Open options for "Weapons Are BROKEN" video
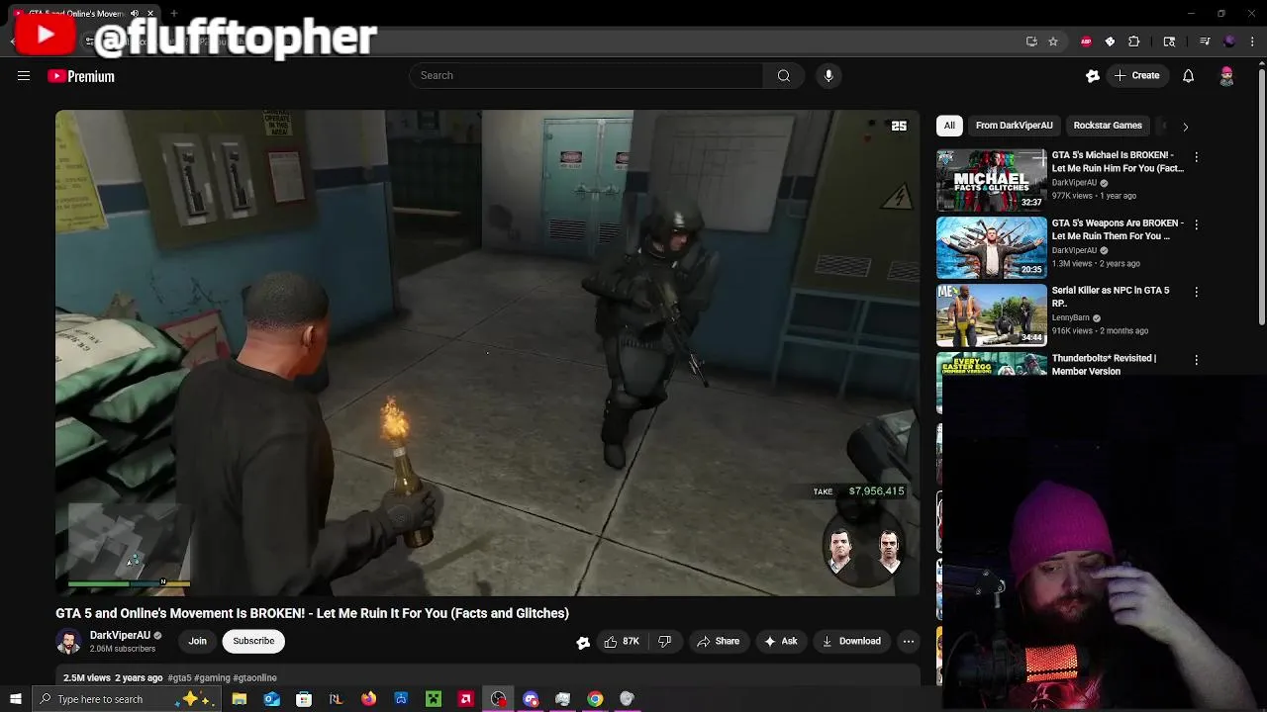The width and height of the screenshot is (1267, 712). point(1196,224)
